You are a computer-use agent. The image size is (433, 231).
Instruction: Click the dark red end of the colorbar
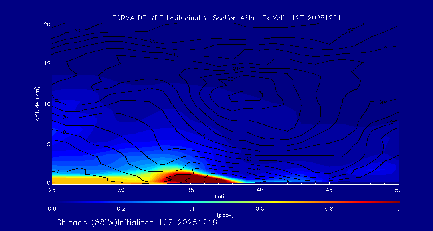(x=395, y=201)
